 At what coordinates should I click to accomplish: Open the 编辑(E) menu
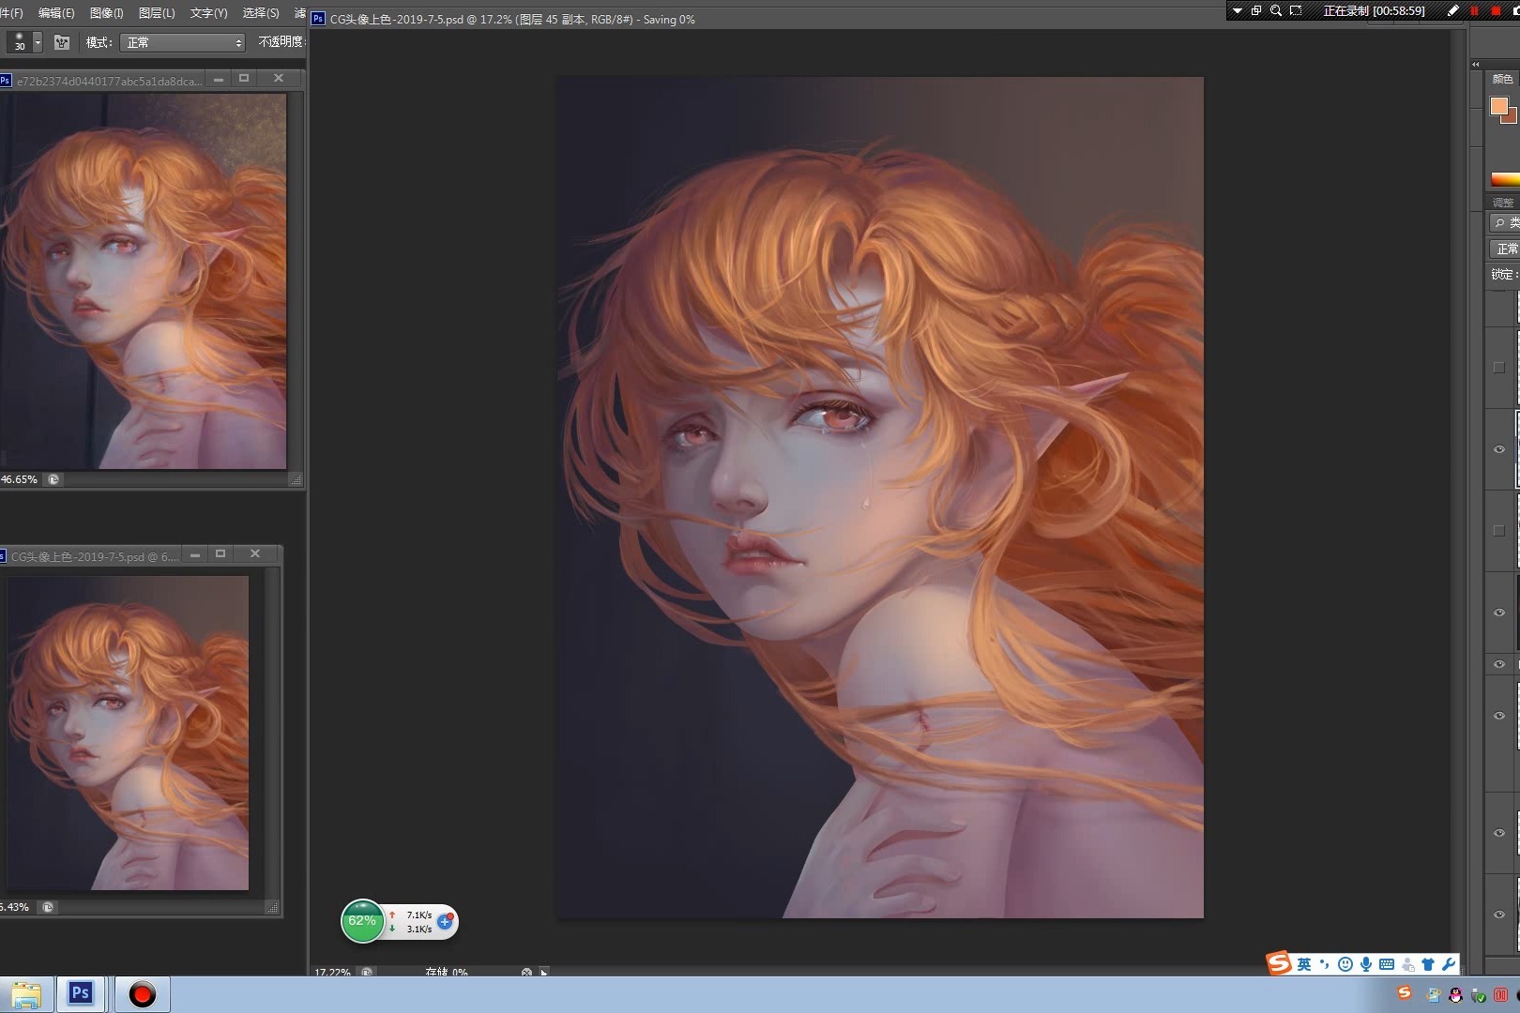pyautogui.click(x=56, y=13)
